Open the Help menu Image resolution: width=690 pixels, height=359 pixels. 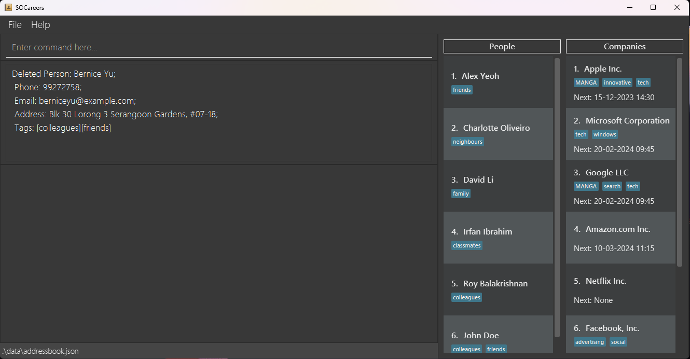coord(40,25)
